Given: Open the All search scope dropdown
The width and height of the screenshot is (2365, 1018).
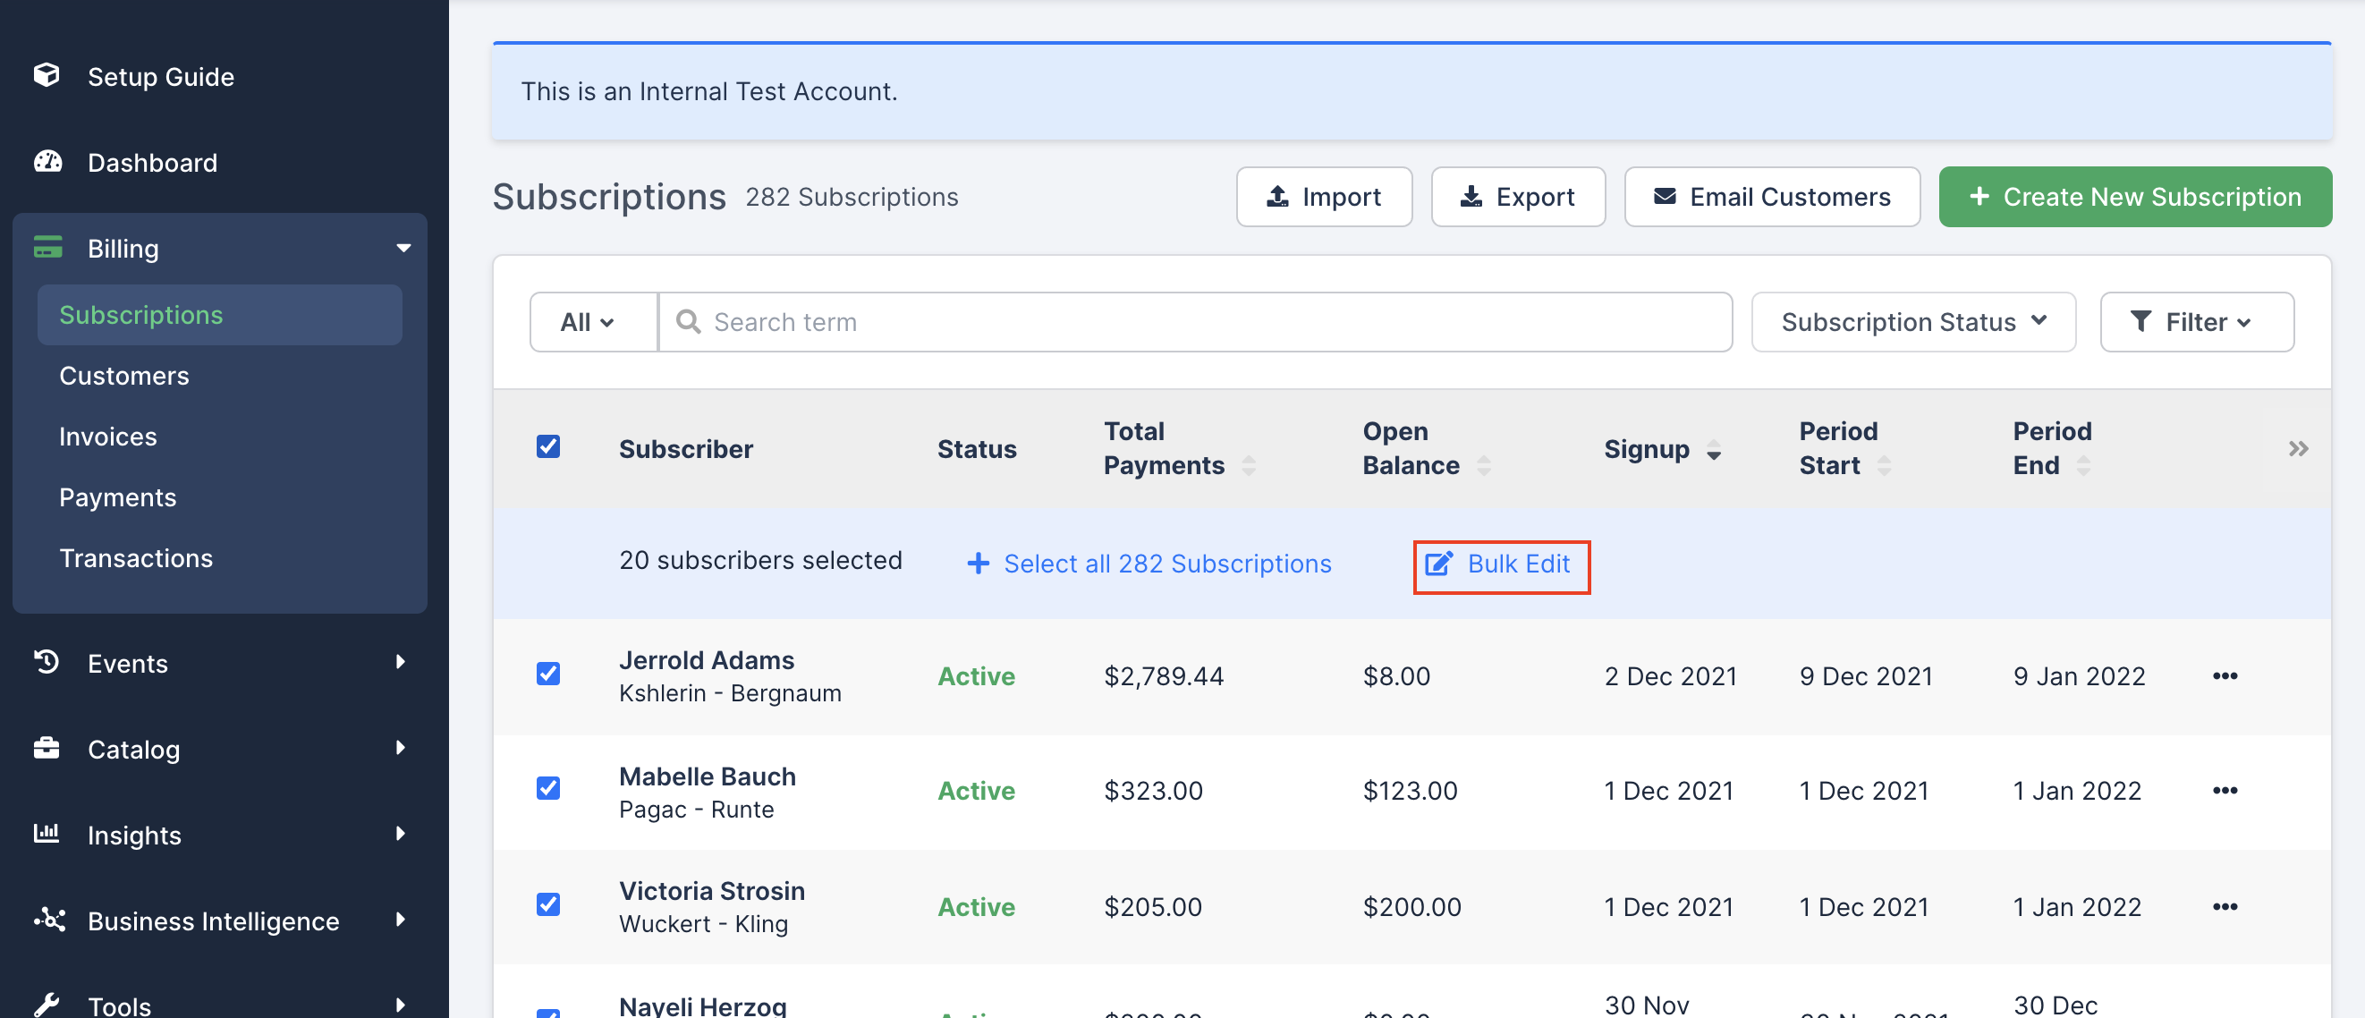Looking at the screenshot, I should pos(593,322).
